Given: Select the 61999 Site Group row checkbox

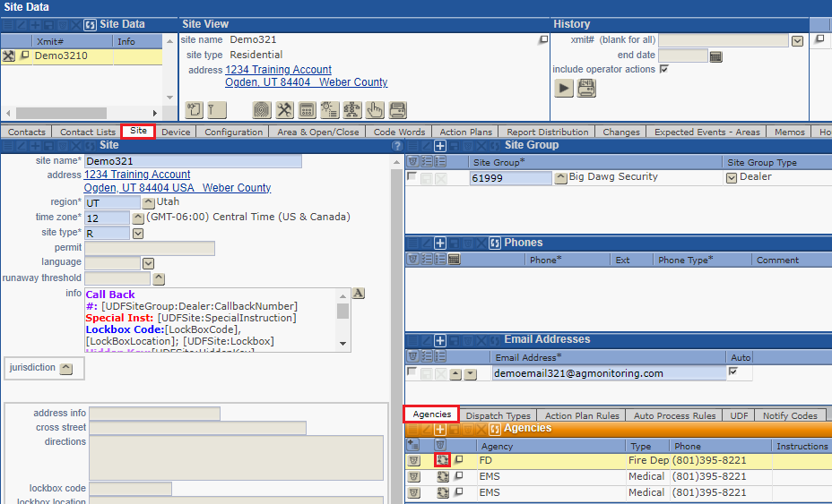Looking at the screenshot, I should point(412,177).
